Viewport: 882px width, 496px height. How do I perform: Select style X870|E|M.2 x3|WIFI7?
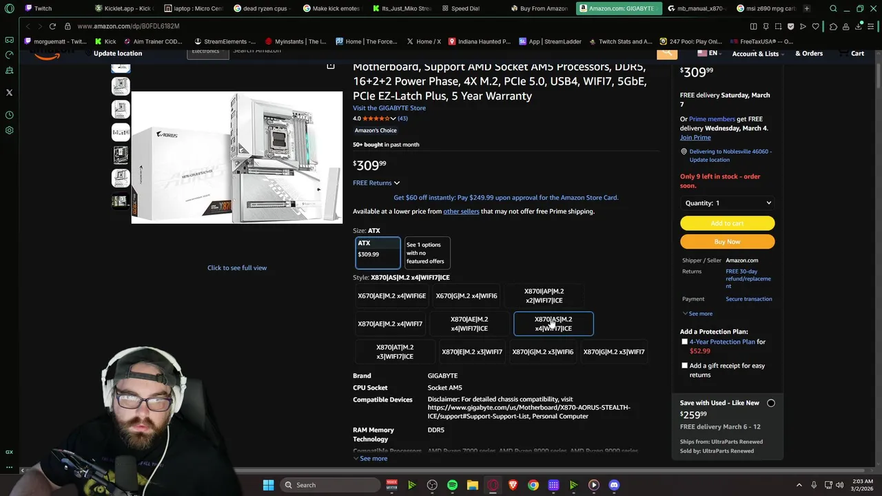pyautogui.click(x=472, y=352)
